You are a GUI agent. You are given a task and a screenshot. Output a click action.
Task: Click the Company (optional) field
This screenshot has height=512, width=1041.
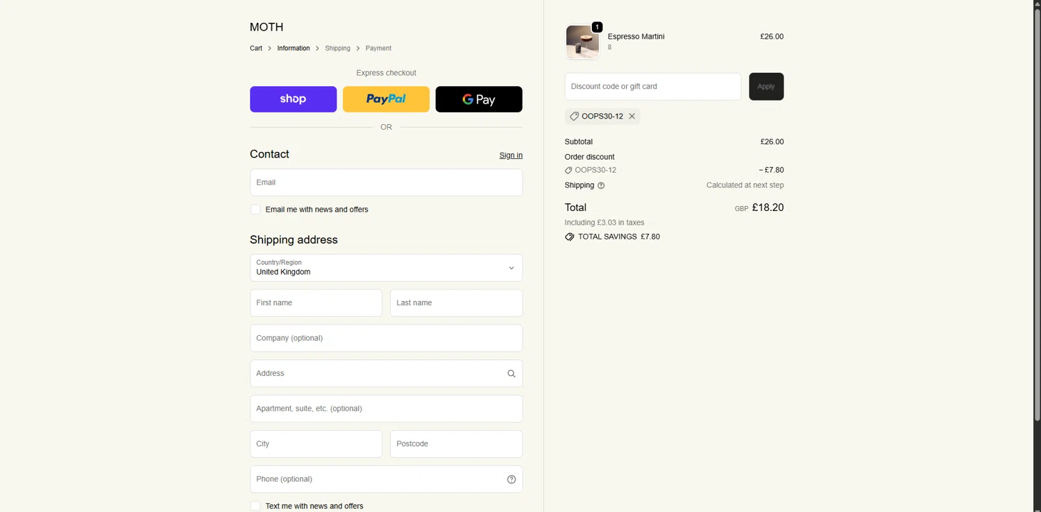click(386, 339)
